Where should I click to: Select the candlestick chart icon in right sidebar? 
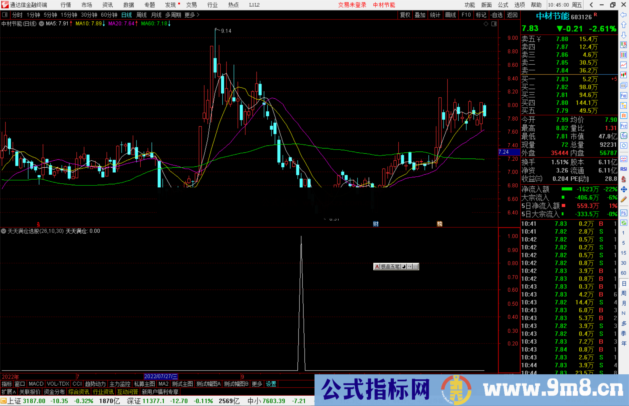tap(624, 74)
